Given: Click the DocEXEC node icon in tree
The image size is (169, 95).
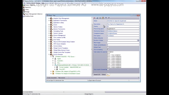Looking at the screenshot, I should click(x=55, y=61).
